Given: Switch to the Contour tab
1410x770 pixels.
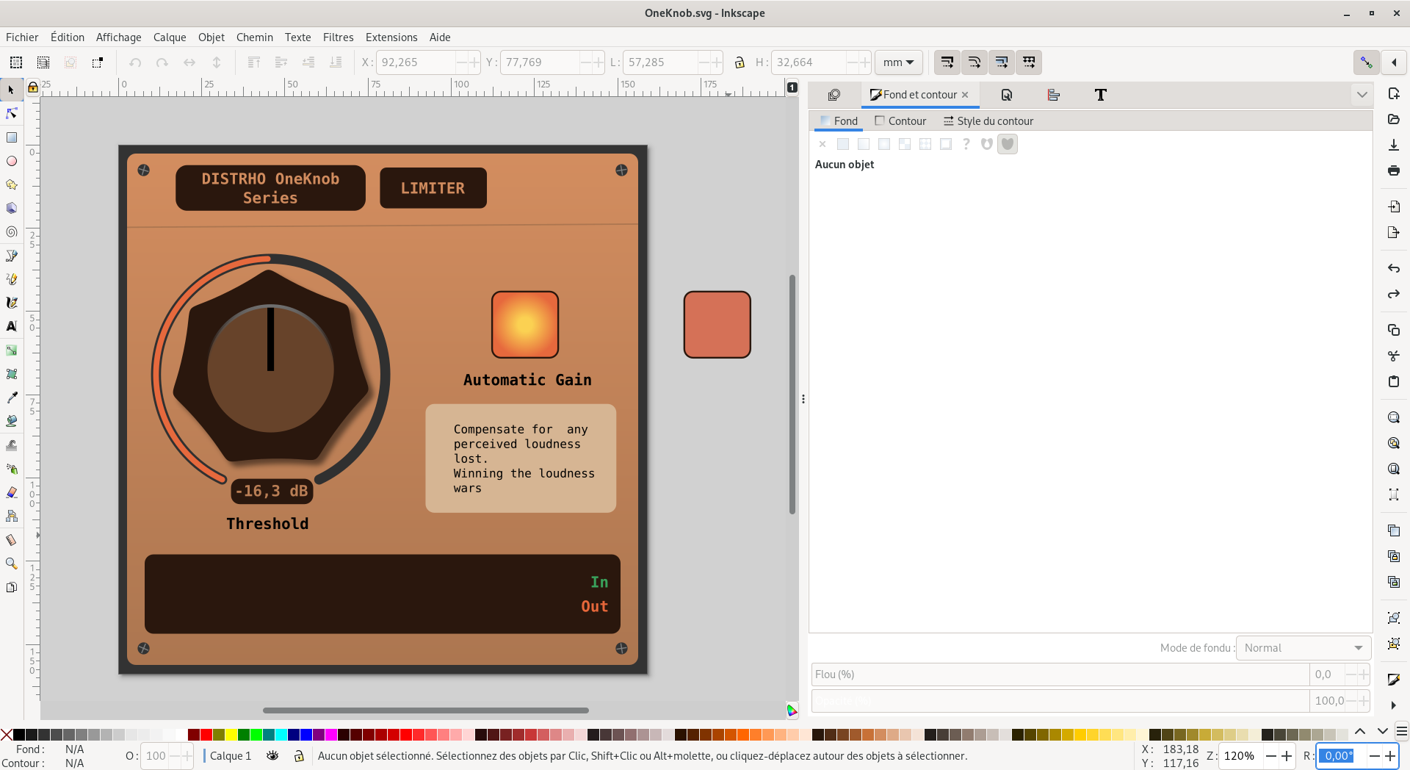Looking at the screenshot, I should (900, 121).
